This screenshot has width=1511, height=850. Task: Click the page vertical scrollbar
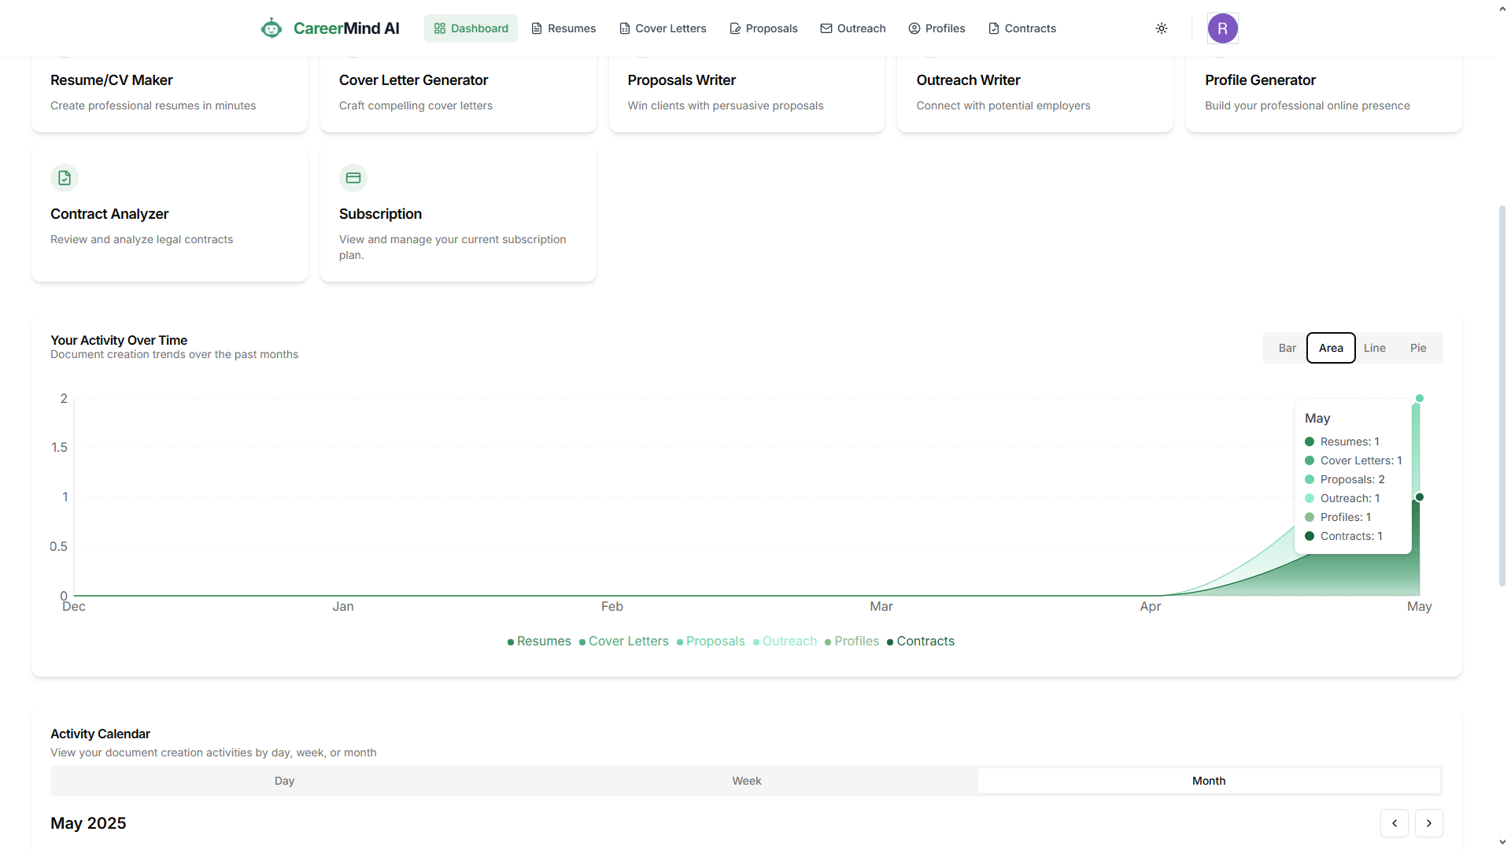tap(1502, 394)
